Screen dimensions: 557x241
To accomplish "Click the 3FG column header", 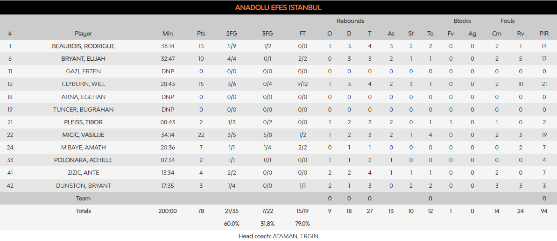I will [x=268, y=34].
